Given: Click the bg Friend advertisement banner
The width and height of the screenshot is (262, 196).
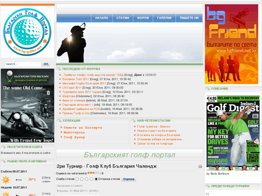Looking at the screenshot, I should pos(232,44).
